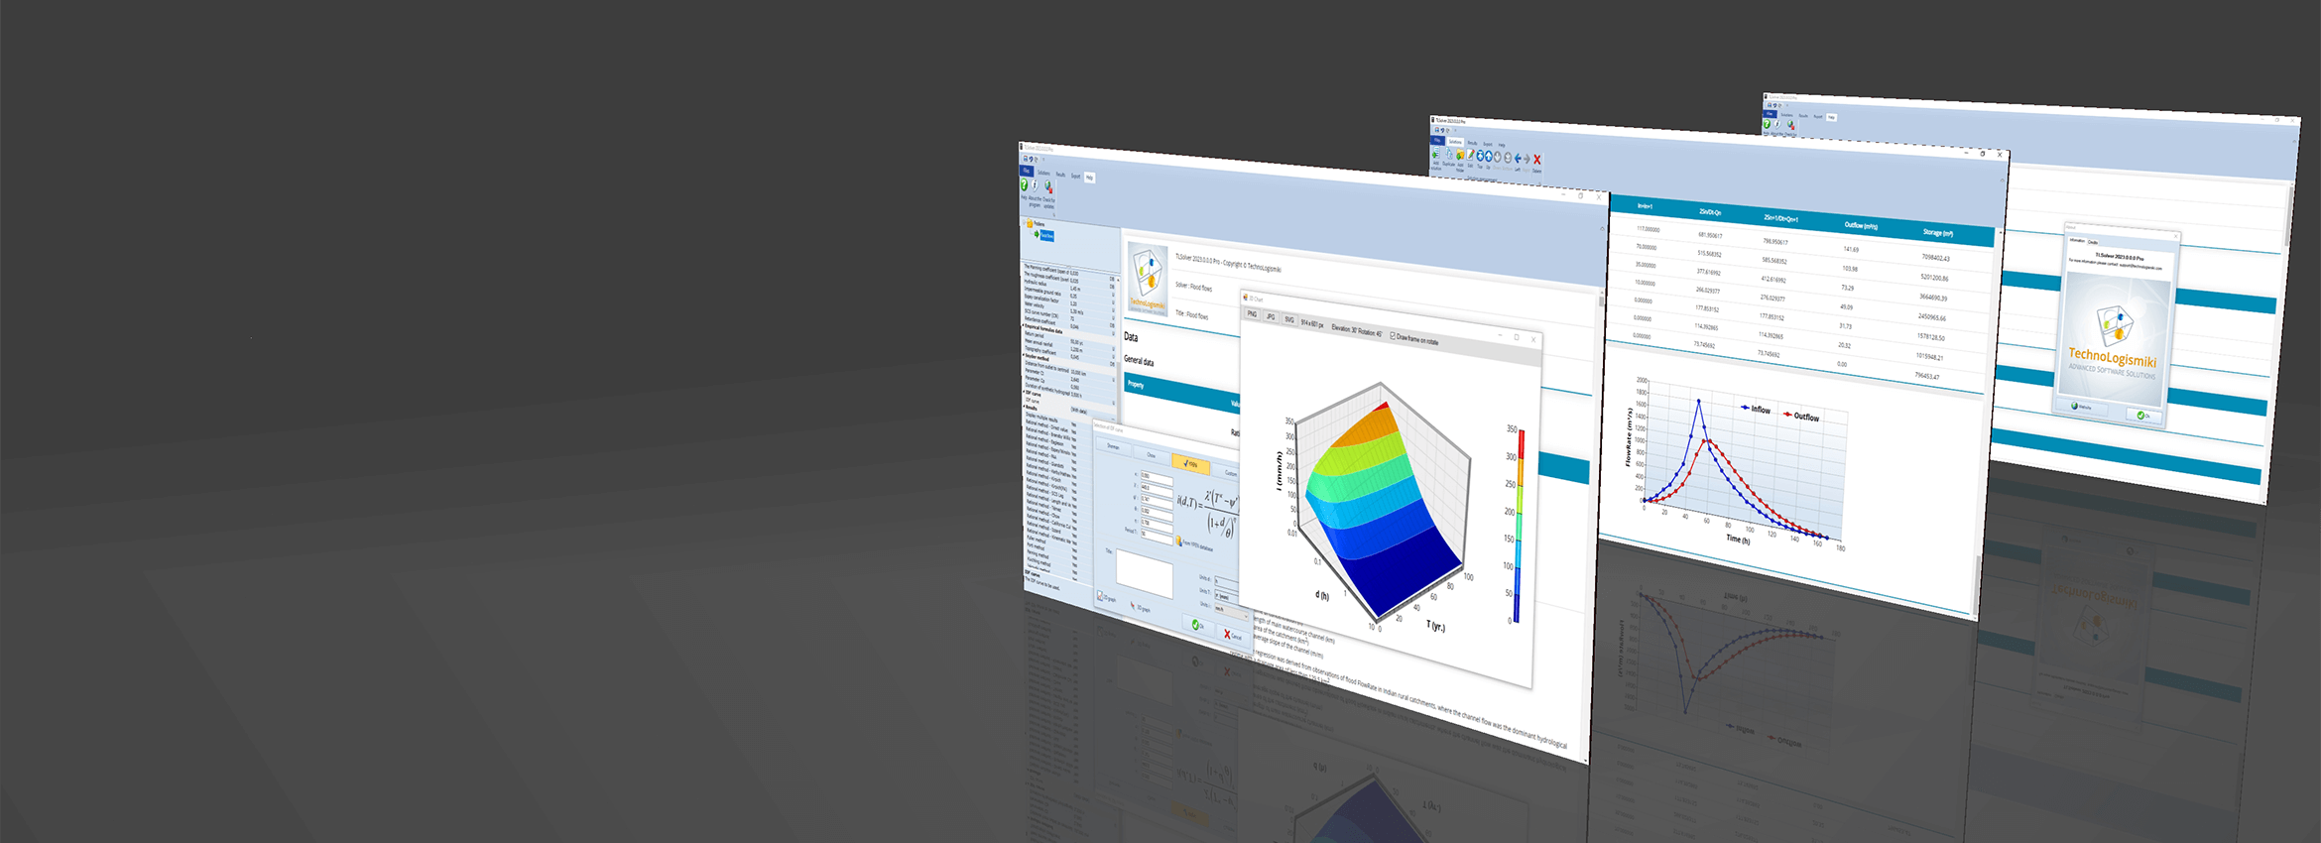Screen dimensions: 2321x843
Task: Open the Solutions ribbon tab in front window
Action: click(x=1043, y=173)
